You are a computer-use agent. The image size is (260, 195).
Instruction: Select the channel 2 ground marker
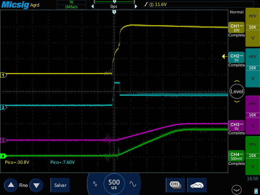pyautogui.click(x=4, y=107)
